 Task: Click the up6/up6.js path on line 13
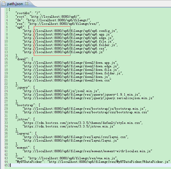coord(63,52)
